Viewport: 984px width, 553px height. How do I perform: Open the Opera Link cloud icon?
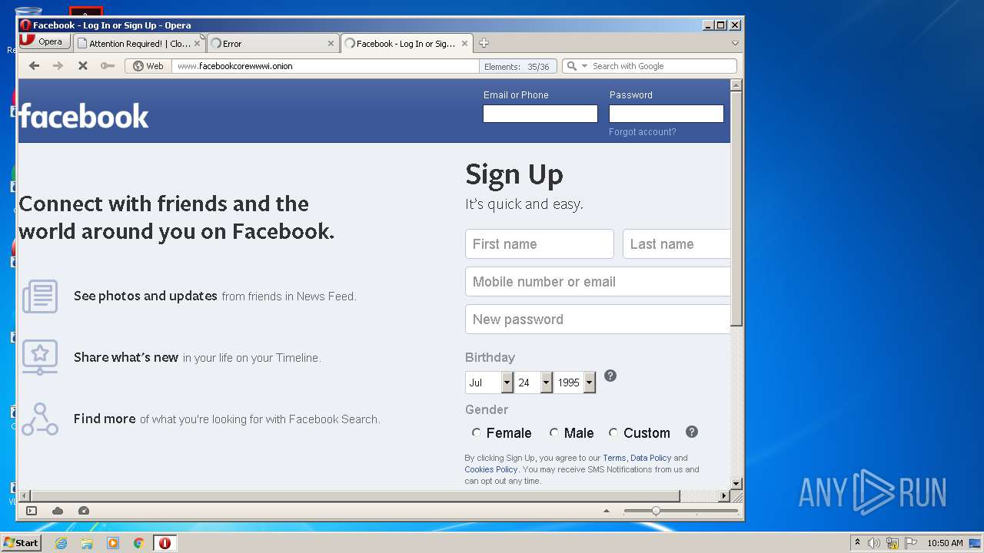[x=58, y=511]
